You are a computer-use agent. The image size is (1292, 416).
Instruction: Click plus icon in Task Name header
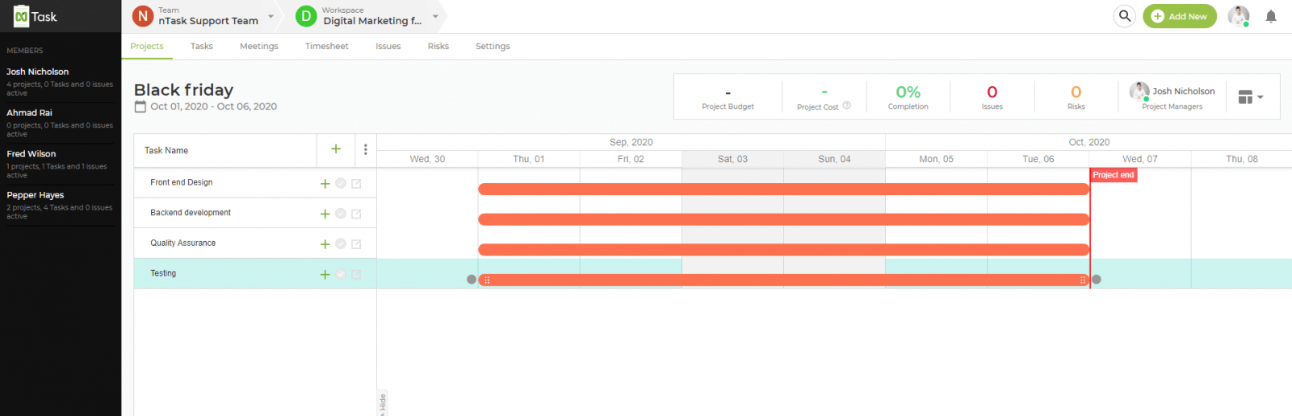pyautogui.click(x=336, y=149)
